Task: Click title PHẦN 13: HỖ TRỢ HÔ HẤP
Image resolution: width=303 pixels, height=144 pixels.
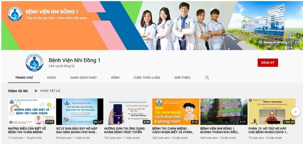Action: (269, 130)
